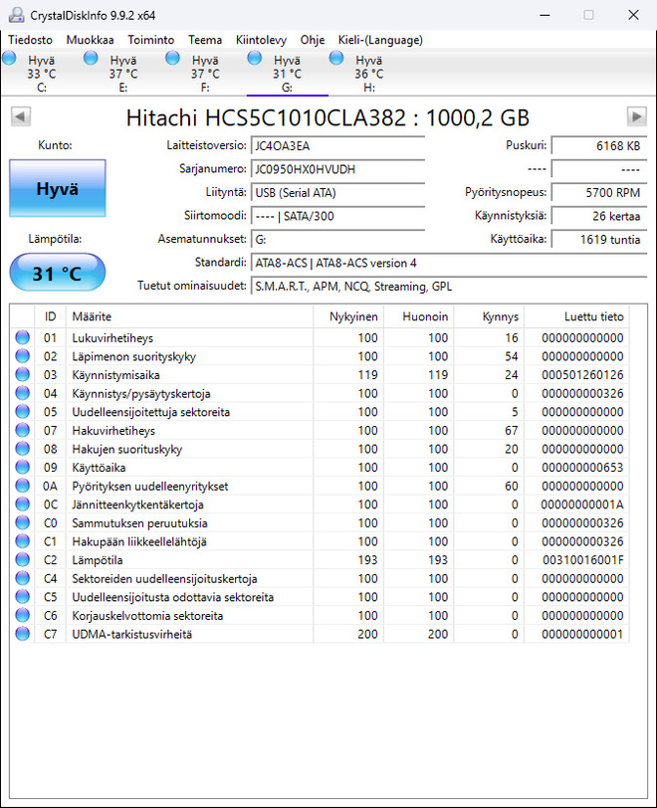Image resolution: width=657 pixels, height=808 pixels.
Task: Click the Liityntä field USB (Serial ATA)
Action: click(x=337, y=193)
